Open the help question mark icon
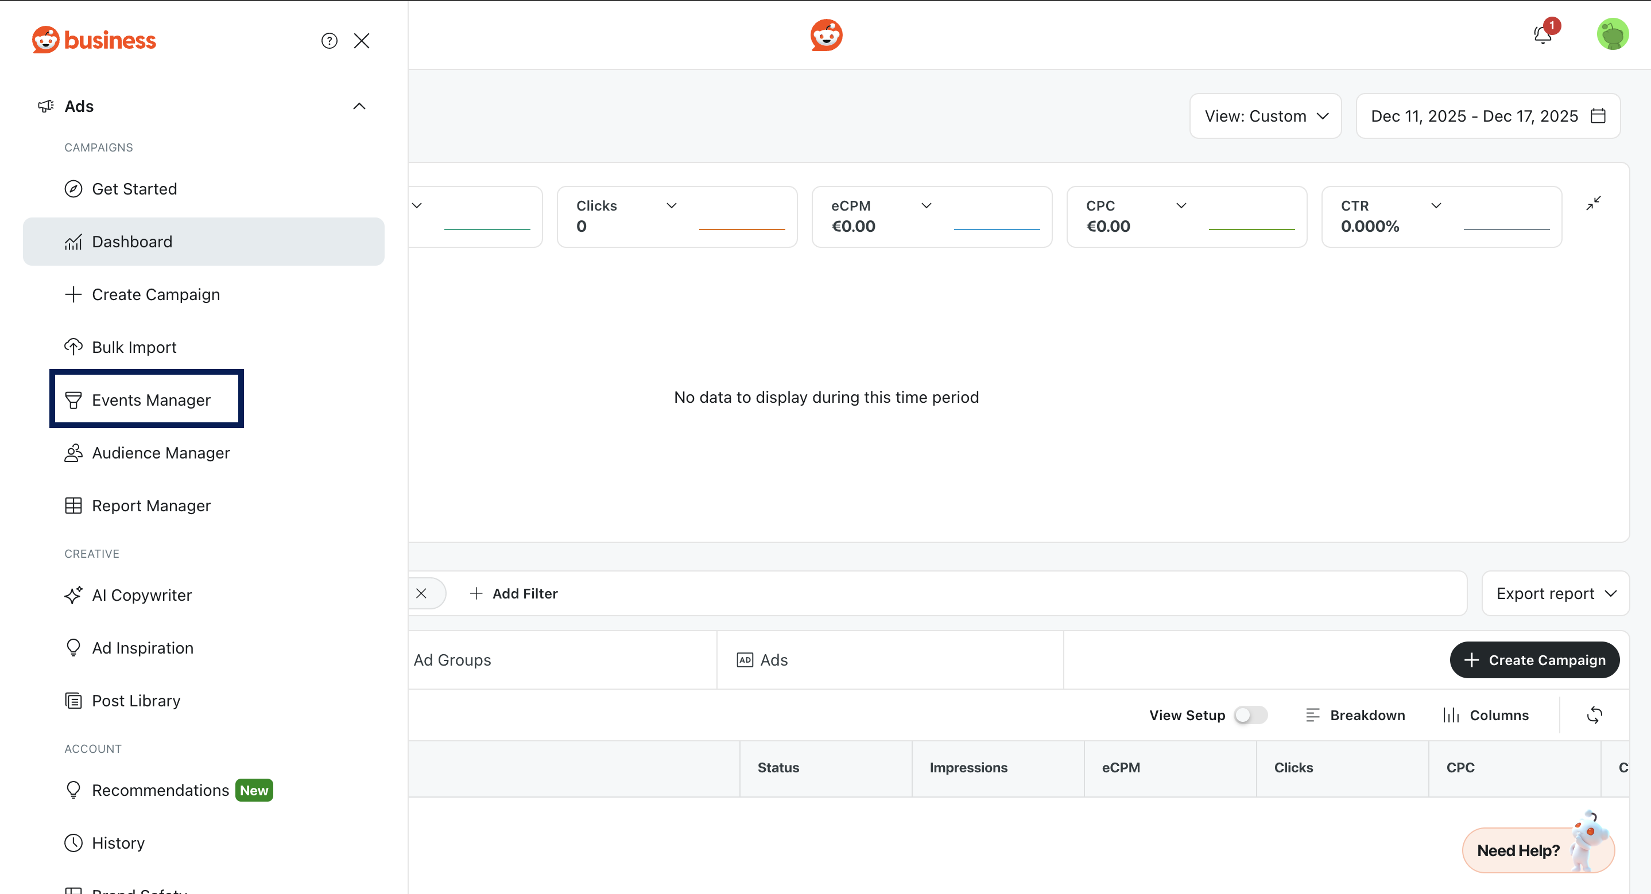Viewport: 1651px width, 894px height. tap(329, 41)
